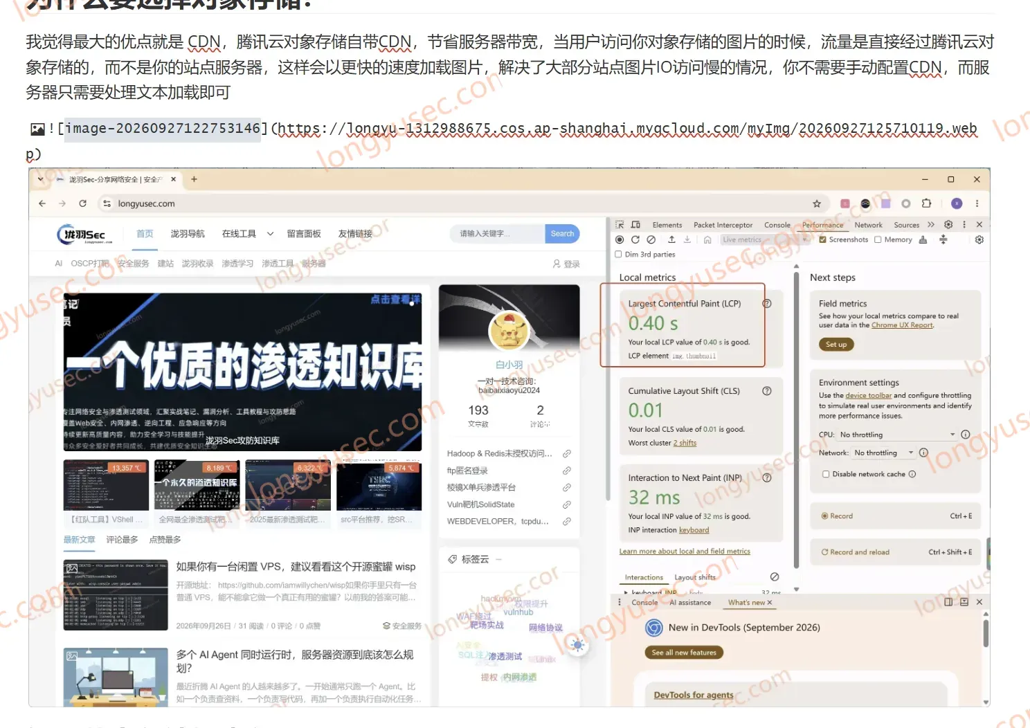Click the round record icon in Performance toolbar
The width and height of the screenshot is (1030, 728).
pyautogui.click(x=620, y=239)
